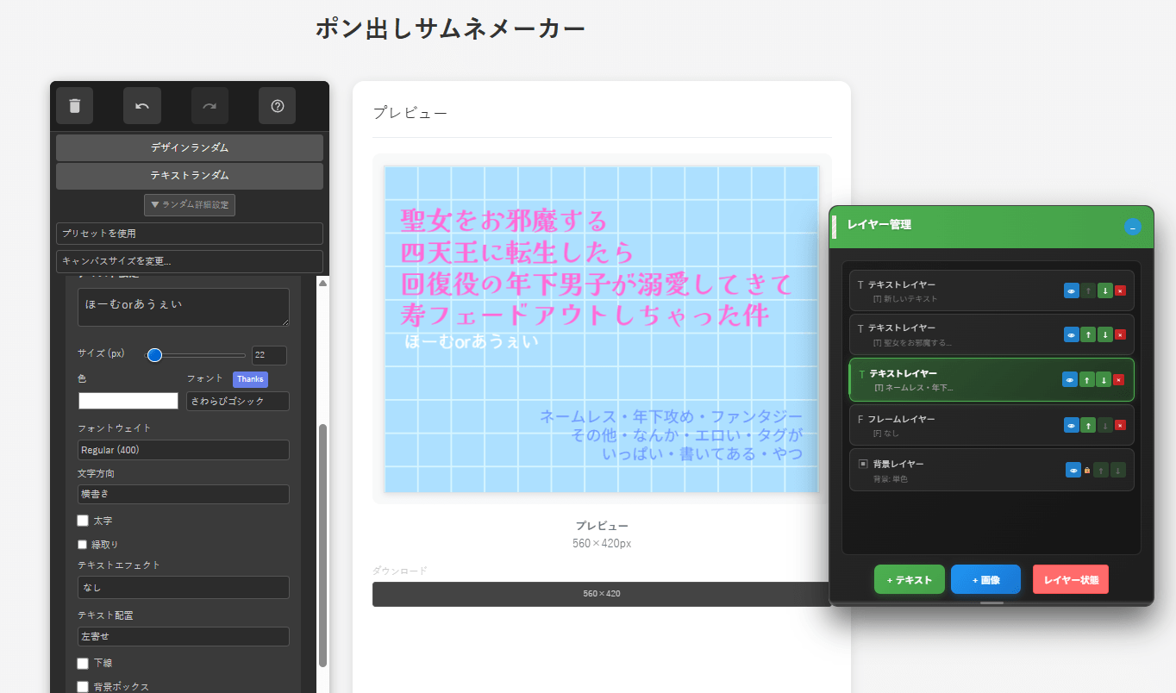
Task: Minimize the レイヤー管理 panel
Action: click(x=1132, y=228)
